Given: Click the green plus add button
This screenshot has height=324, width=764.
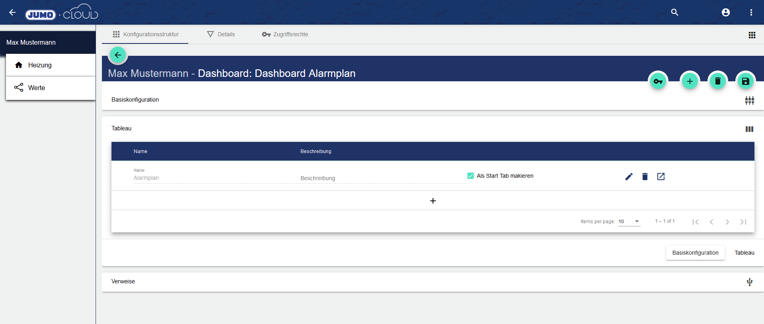Looking at the screenshot, I should [690, 82].
